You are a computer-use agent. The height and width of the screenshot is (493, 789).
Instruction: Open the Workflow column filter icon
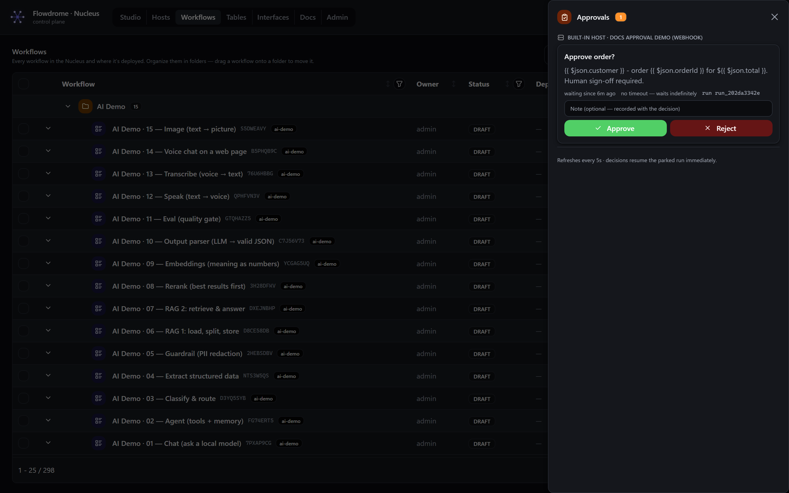(399, 84)
